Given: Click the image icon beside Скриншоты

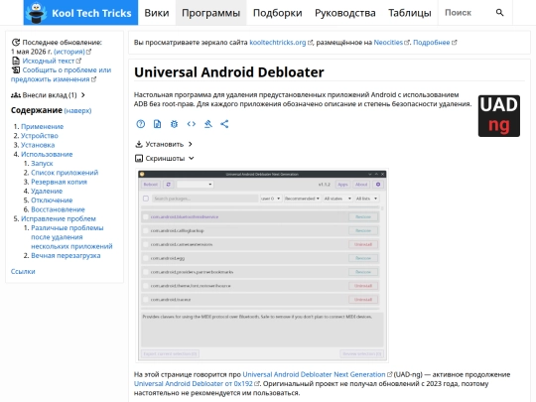Looking at the screenshot, I should point(139,158).
